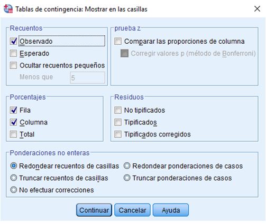The height and width of the screenshot is (224, 266).
Task: Select Redondear ponderaciones de casos
Action: [127, 166]
